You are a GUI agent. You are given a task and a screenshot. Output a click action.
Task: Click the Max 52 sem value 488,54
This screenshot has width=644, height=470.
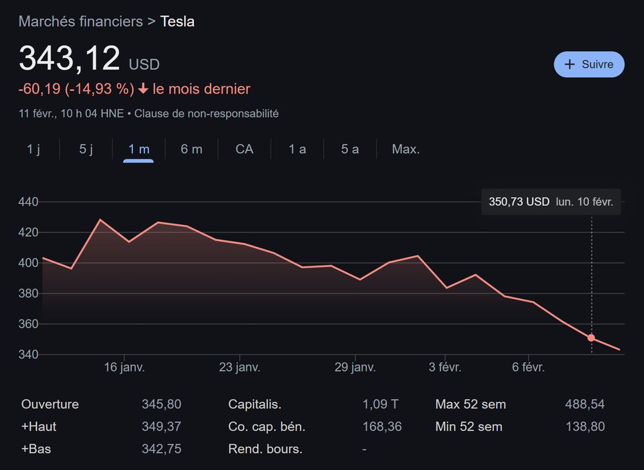585,404
